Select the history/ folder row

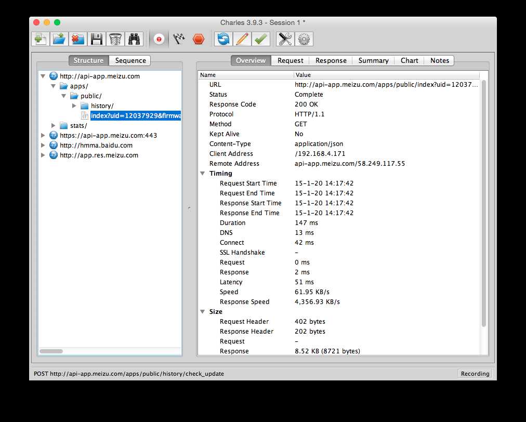(x=102, y=105)
